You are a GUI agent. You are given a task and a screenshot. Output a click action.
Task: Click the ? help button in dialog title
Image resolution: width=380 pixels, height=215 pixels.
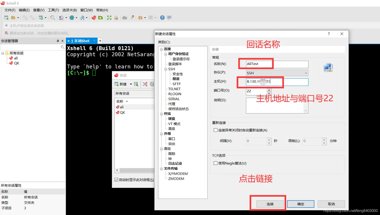pyautogui.click(x=329, y=34)
